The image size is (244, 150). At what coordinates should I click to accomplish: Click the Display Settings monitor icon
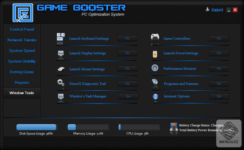(61, 54)
